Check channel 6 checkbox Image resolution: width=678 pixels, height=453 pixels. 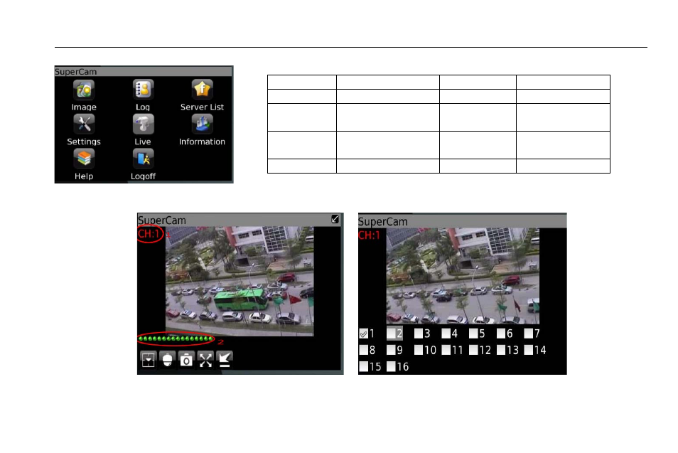click(x=501, y=333)
